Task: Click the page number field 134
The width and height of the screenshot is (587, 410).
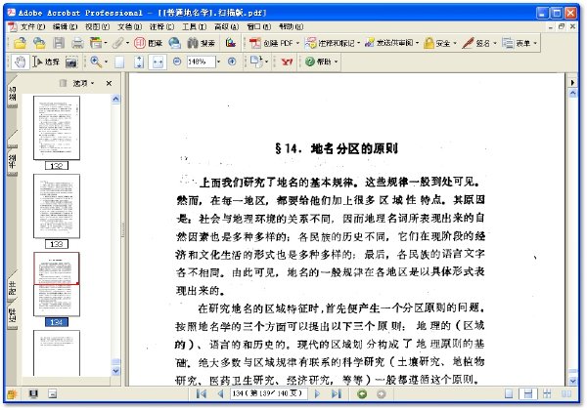Action: pyautogui.click(x=269, y=393)
